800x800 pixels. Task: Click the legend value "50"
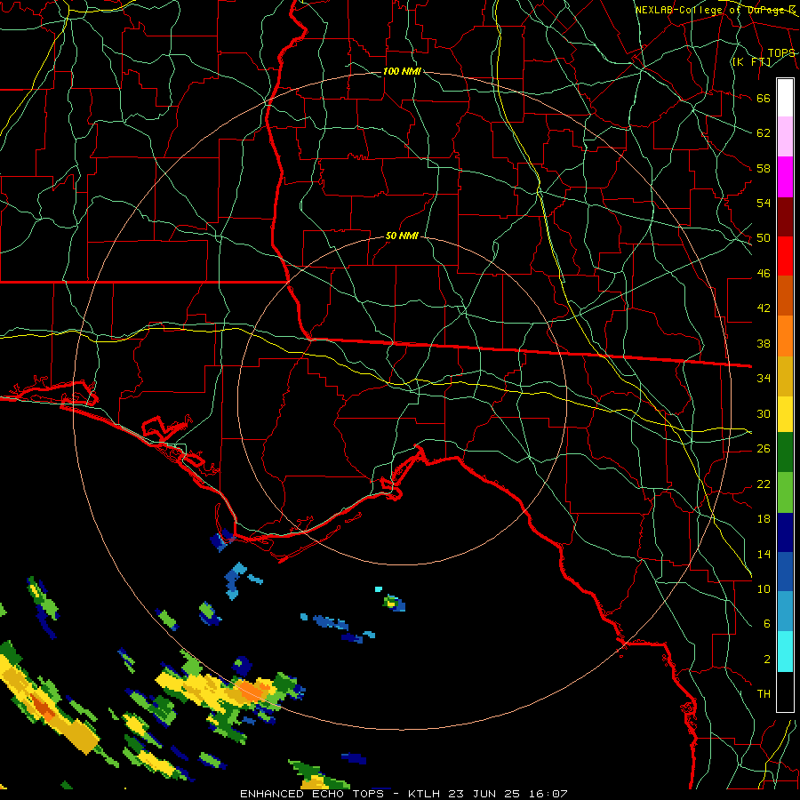[x=764, y=238]
